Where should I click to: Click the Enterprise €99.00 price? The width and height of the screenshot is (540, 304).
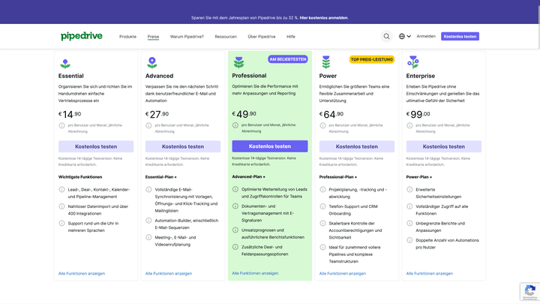tap(418, 114)
